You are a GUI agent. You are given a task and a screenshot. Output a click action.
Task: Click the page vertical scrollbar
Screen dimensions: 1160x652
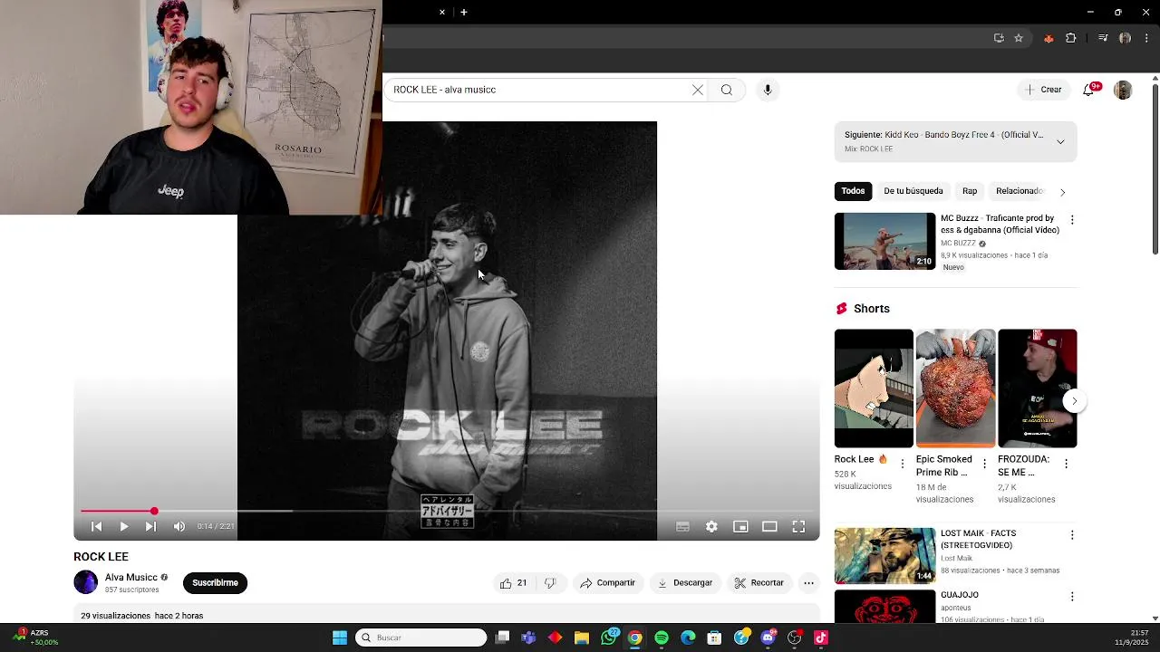[x=1155, y=168]
